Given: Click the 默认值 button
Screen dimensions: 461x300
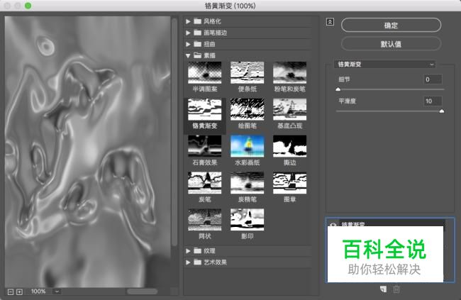Looking at the screenshot, I should click(x=391, y=44).
